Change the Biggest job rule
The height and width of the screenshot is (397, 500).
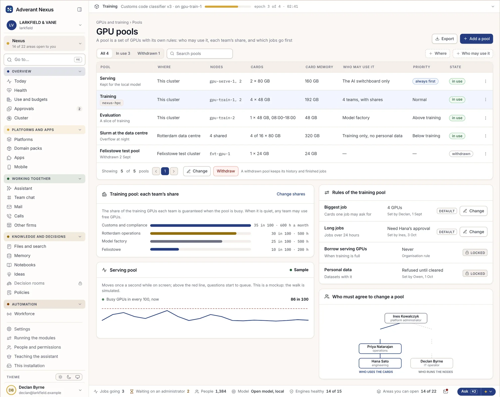click(x=473, y=211)
